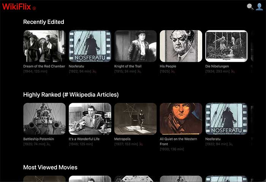Open the user profile icon

(260, 7)
